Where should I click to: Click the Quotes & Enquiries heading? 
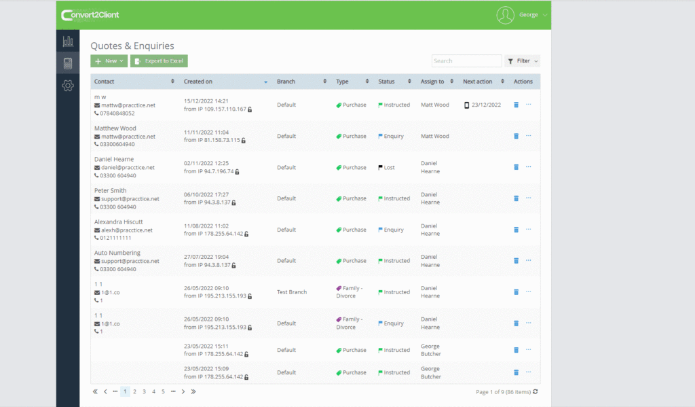pyautogui.click(x=132, y=46)
